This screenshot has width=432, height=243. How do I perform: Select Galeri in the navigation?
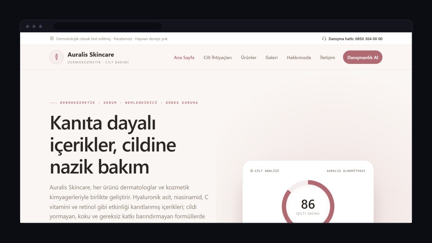[272, 58]
